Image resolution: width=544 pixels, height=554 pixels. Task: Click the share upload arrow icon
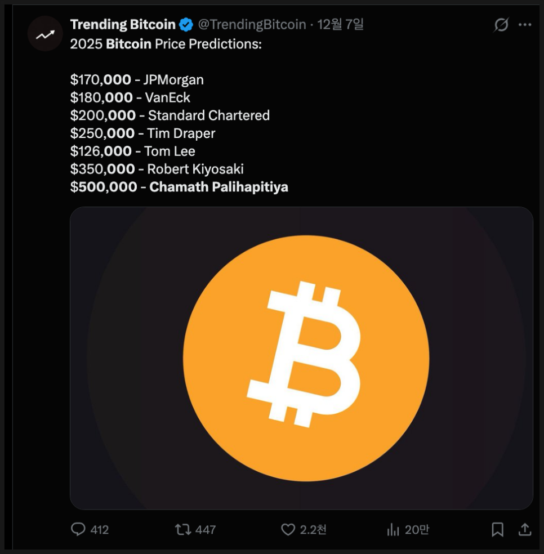click(524, 529)
